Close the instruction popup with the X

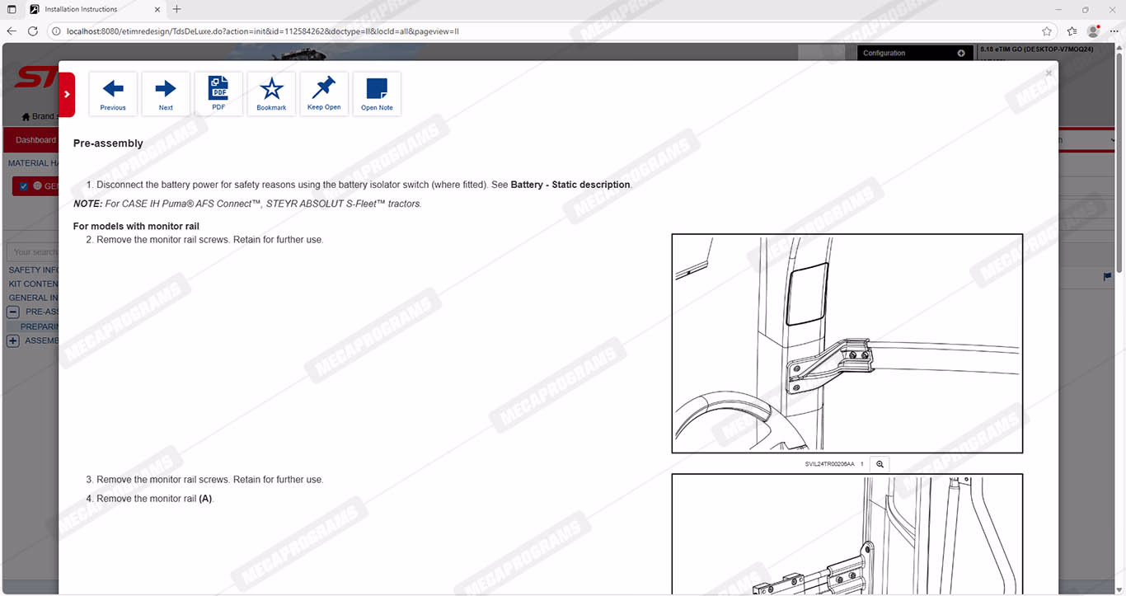pyautogui.click(x=1049, y=73)
